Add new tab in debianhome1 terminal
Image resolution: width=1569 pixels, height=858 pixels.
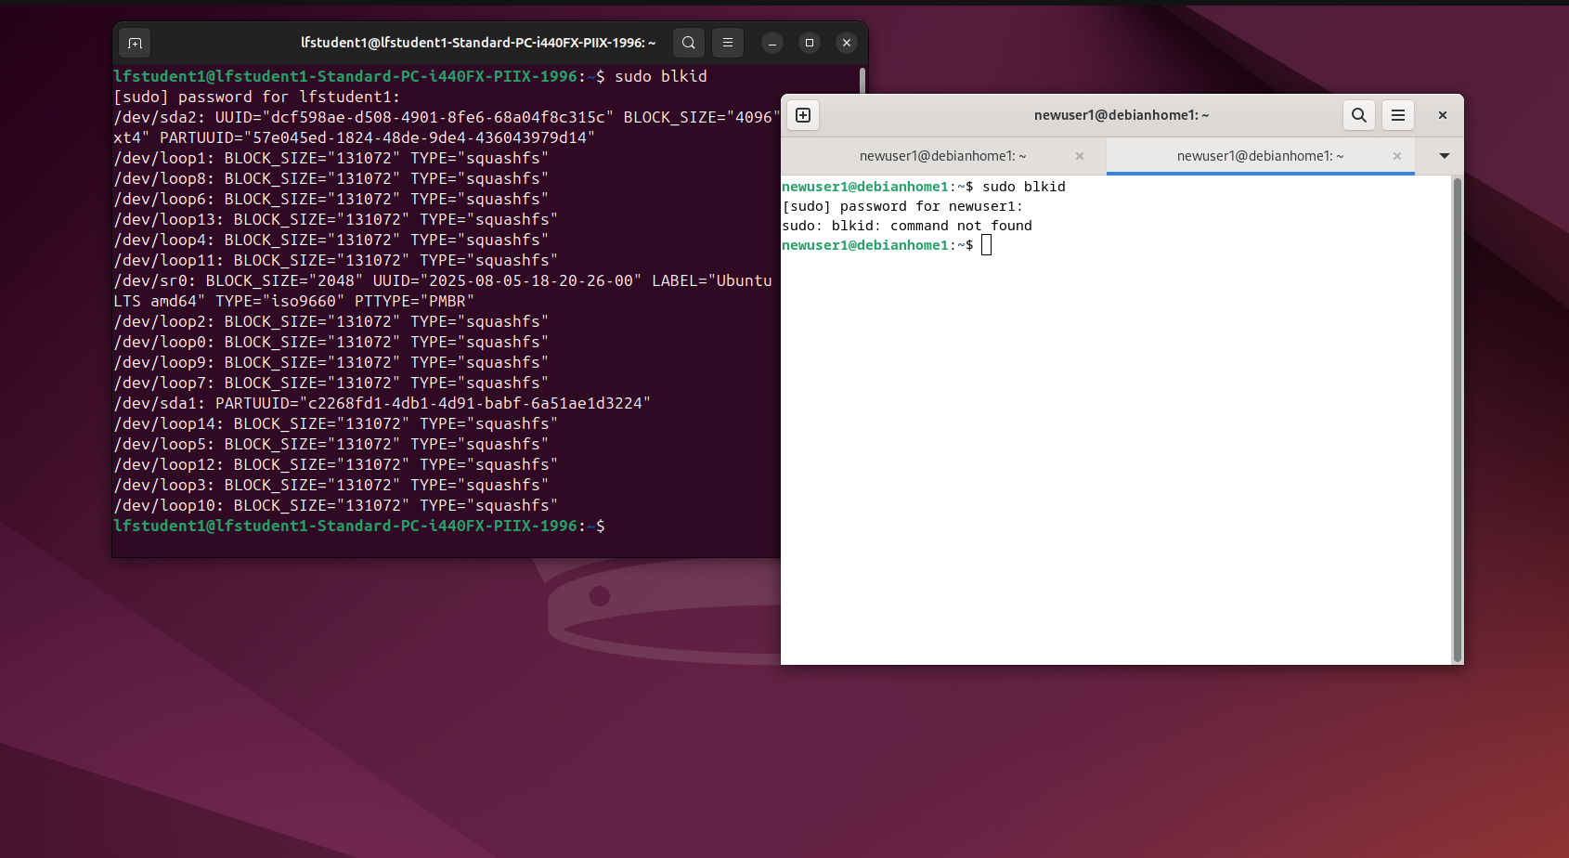click(803, 115)
